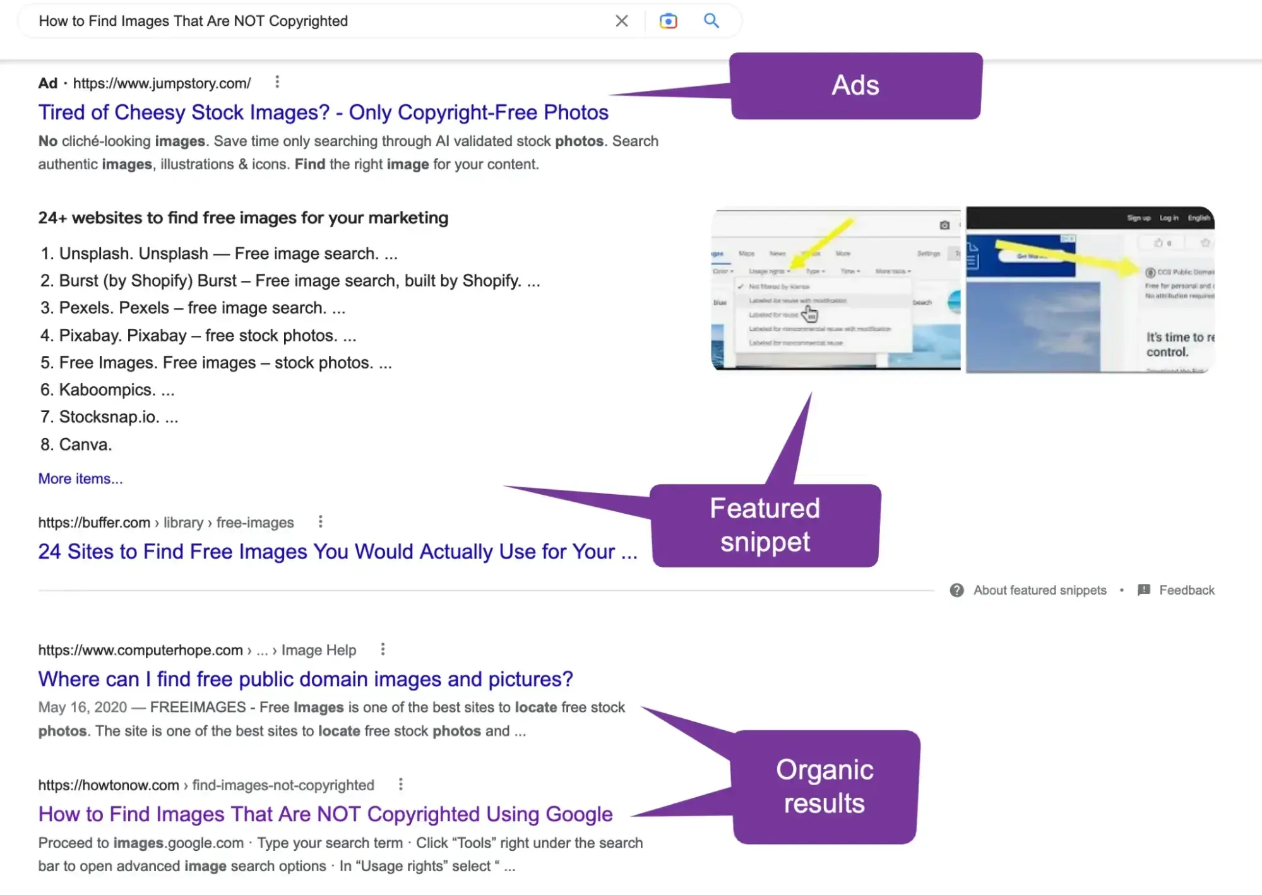The image size is (1262, 895).
Task: Expand the list with More items...
Action: point(80,478)
